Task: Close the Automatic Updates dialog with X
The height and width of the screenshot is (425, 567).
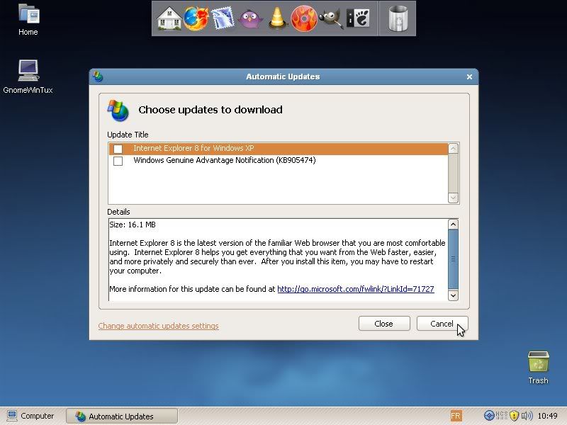Action: point(469,76)
